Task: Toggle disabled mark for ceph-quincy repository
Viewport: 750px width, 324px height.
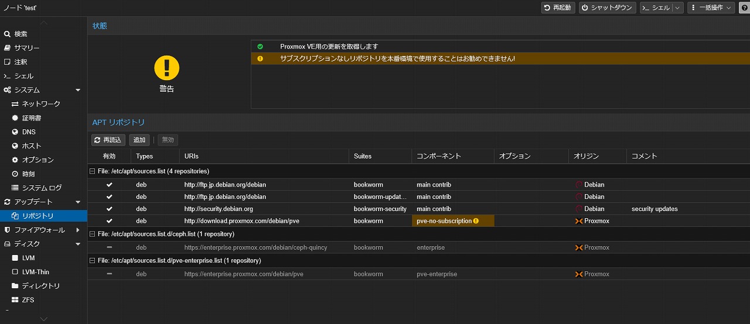Action: click(109, 247)
